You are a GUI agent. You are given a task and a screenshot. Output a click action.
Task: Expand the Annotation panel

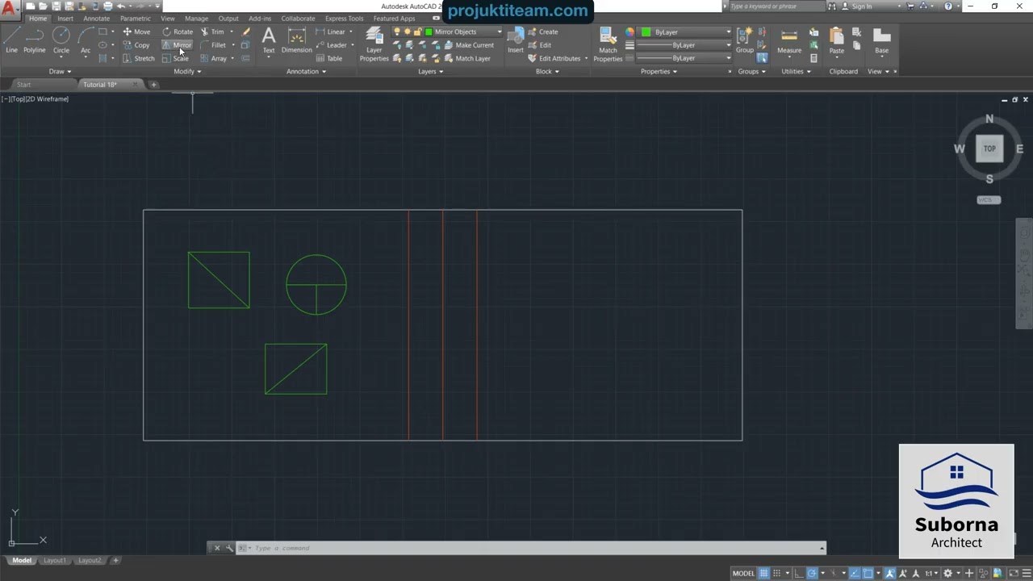point(307,71)
